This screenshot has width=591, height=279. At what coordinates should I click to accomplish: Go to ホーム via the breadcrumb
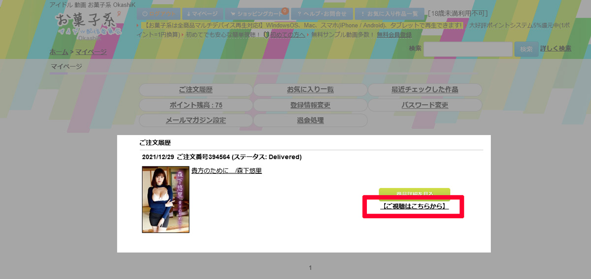pyautogui.click(x=59, y=52)
